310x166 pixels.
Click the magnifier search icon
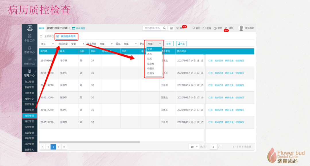pyautogui.click(x=164, y=28)
